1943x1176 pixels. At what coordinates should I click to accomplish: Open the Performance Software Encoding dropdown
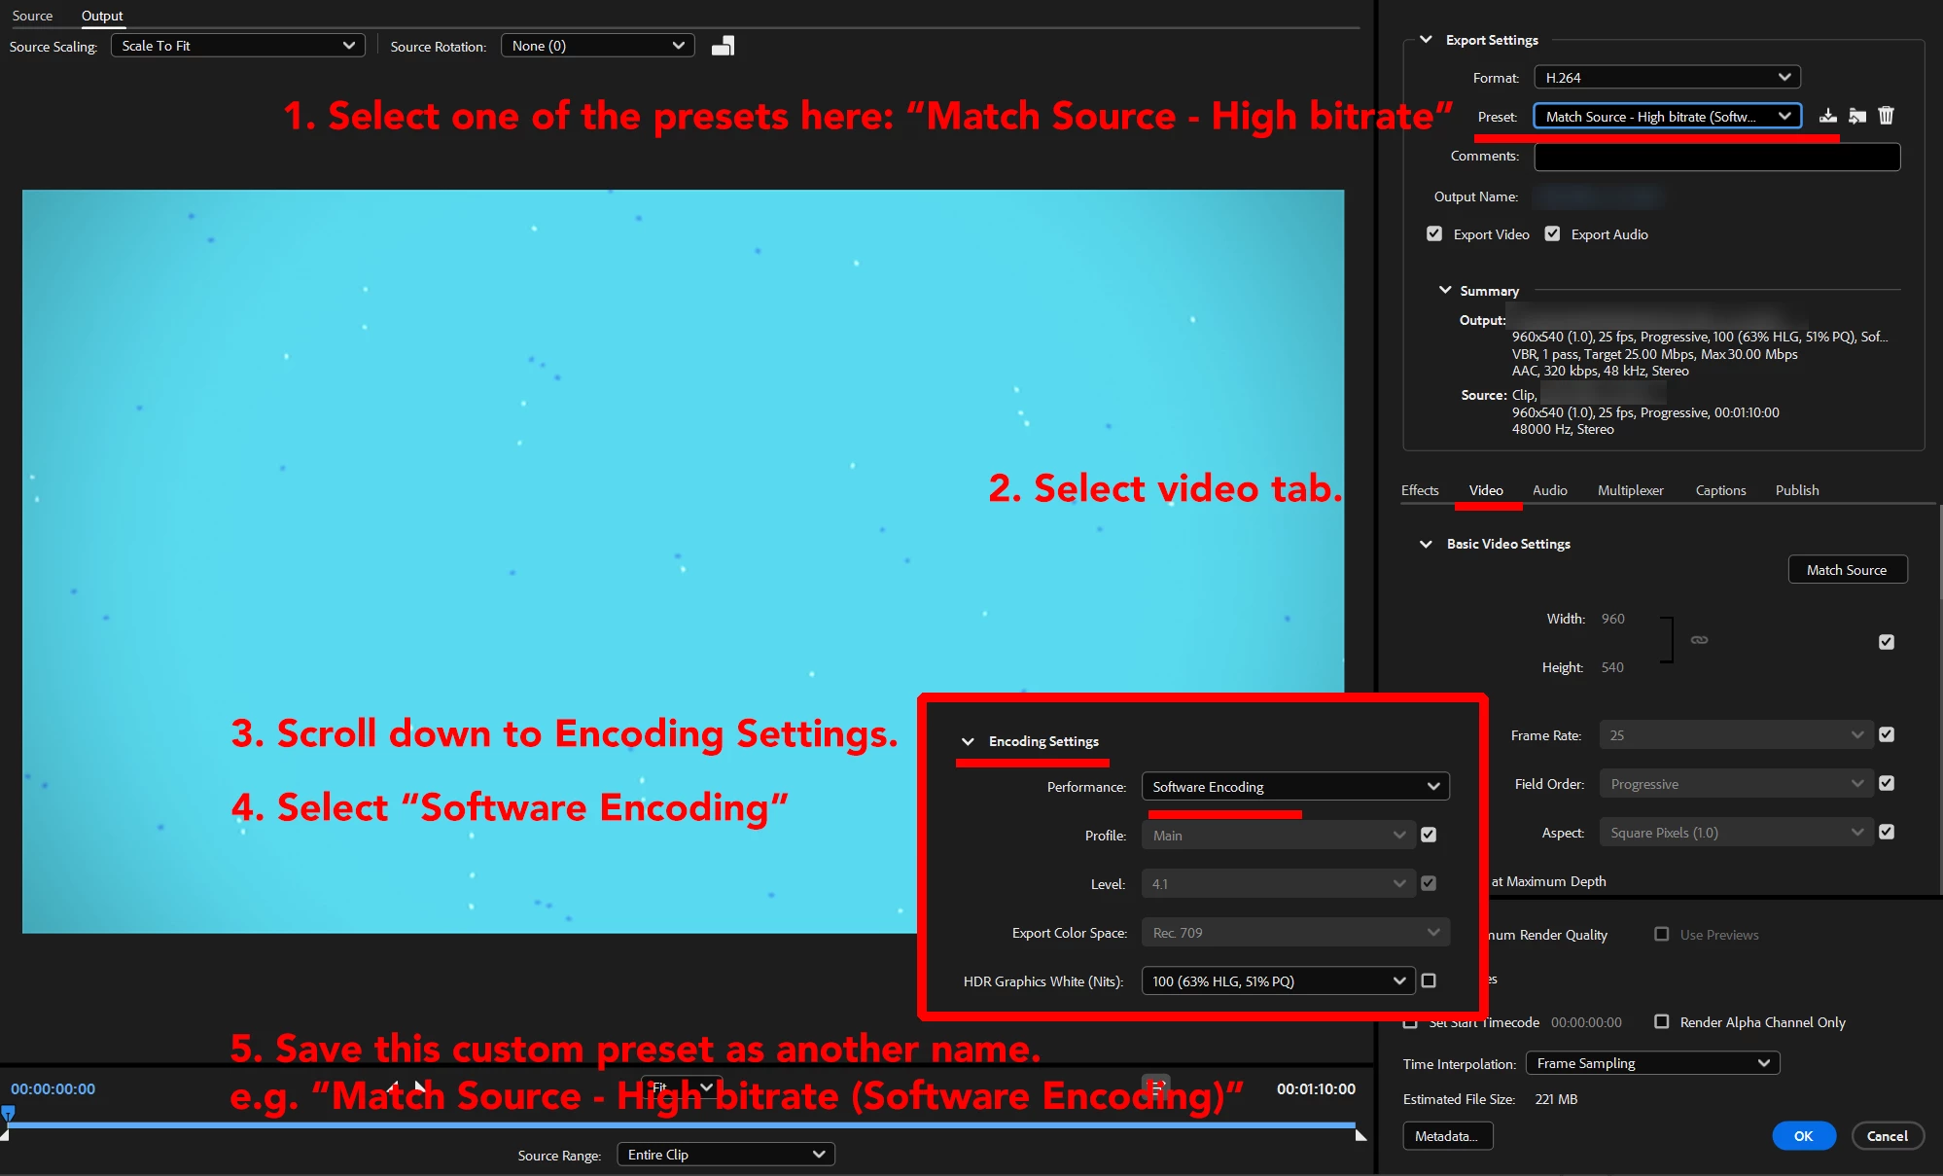[1294, 786]
